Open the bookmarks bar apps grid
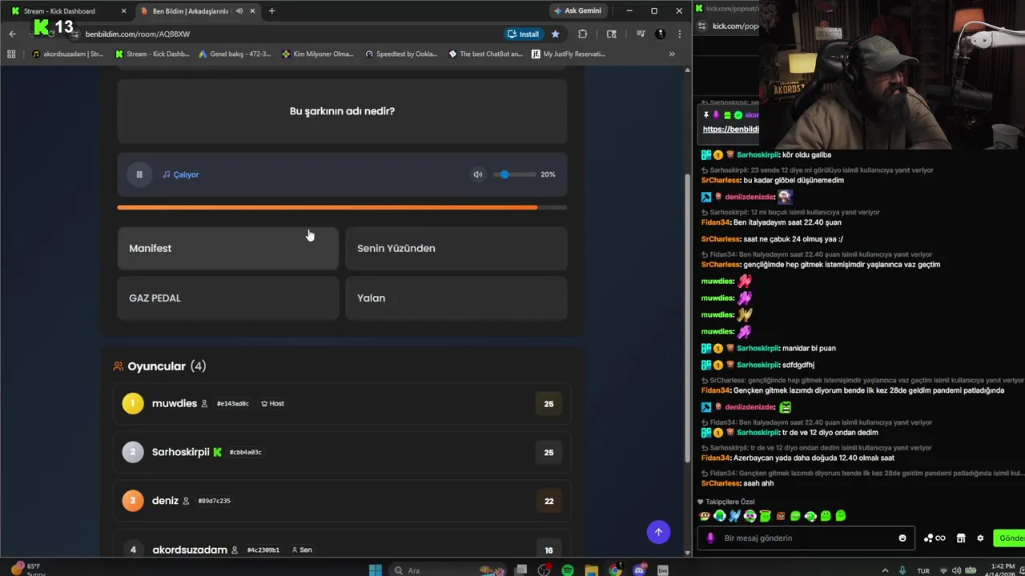1025x576 pixels. coord(11,54)
